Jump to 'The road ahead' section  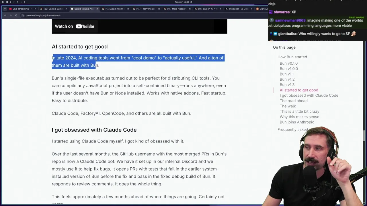click(294, 101)
